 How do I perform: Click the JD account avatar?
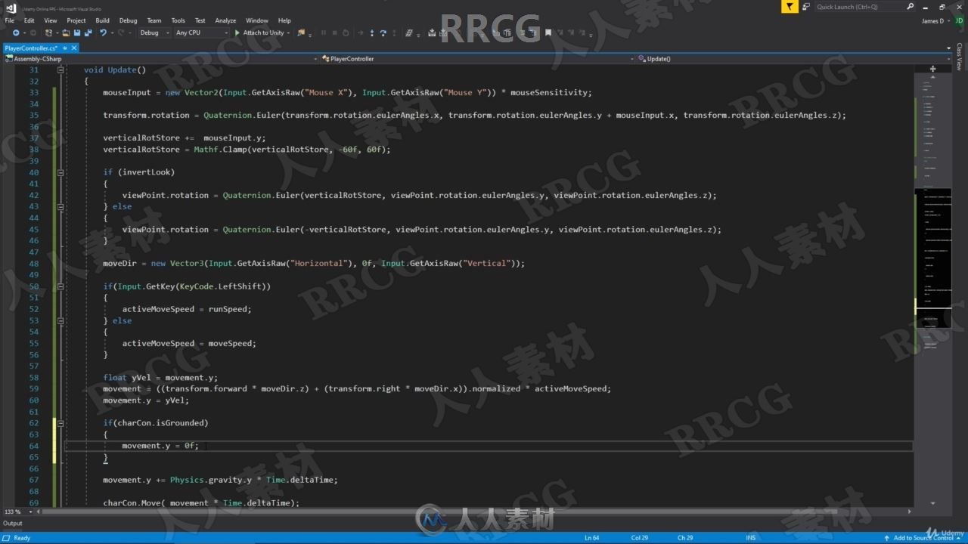point(958,20)
